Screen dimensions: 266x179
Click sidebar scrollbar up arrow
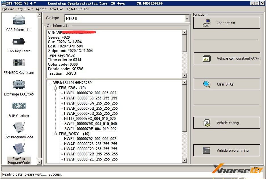[39, 15]
